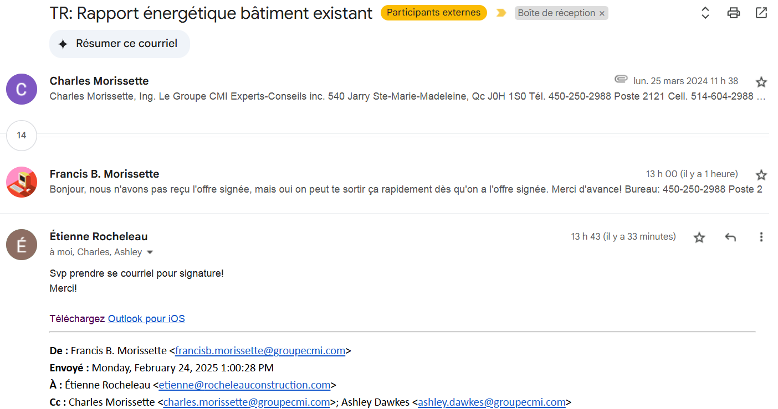
Task: Open the Outlook pour iOS link
Action: pyautogui.click(x=146, y=319)
